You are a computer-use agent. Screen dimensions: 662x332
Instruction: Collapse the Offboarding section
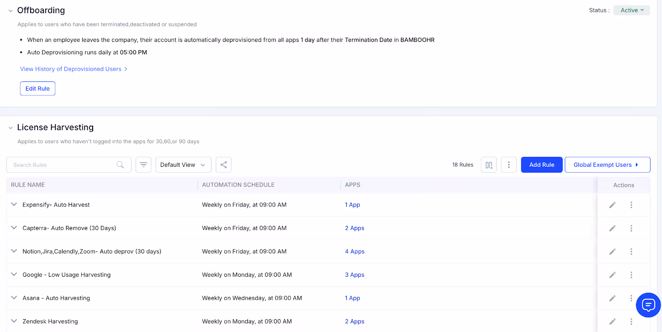click(11, 11)
